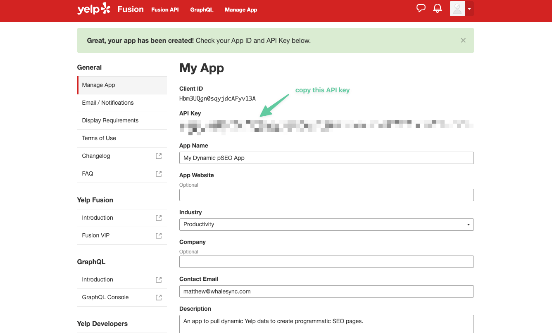Open GraphQL Console link
The image size is (552, 333).
pyautogui.click(x=105, y=297)
